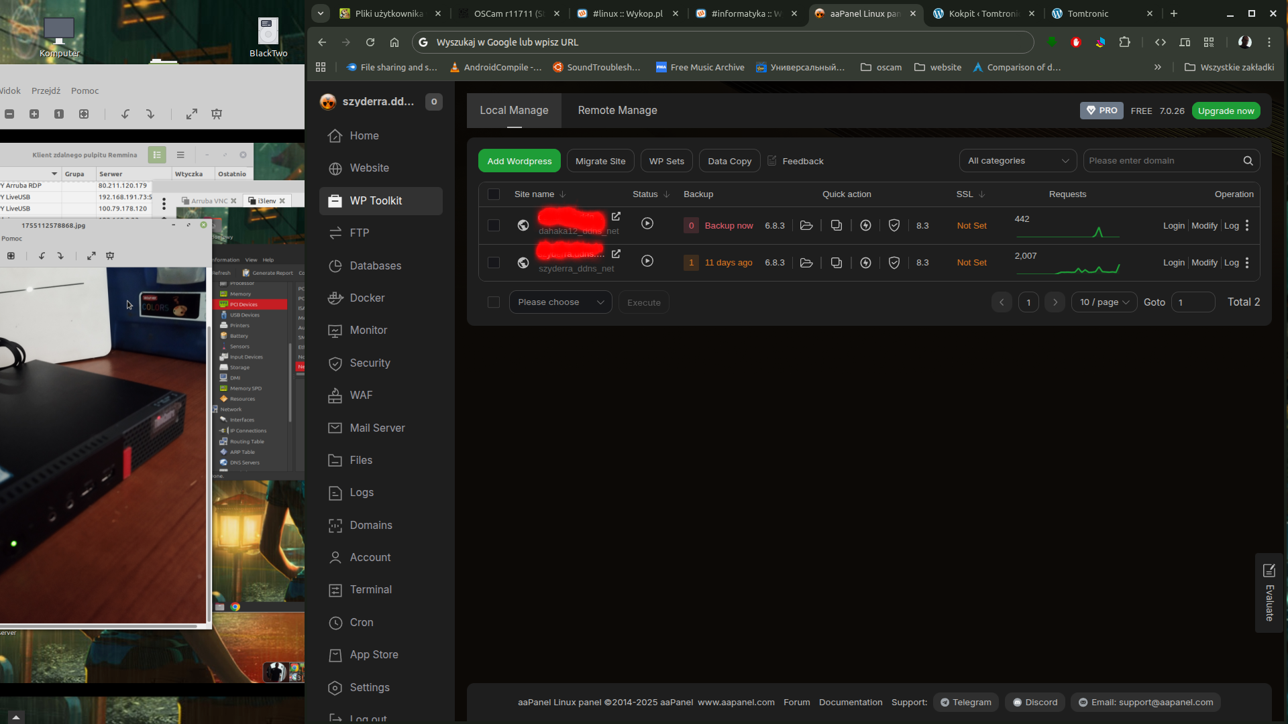1288x724 pixels.
Task: Open the Please choose batch action dropdown
Action: pos(560,302)
